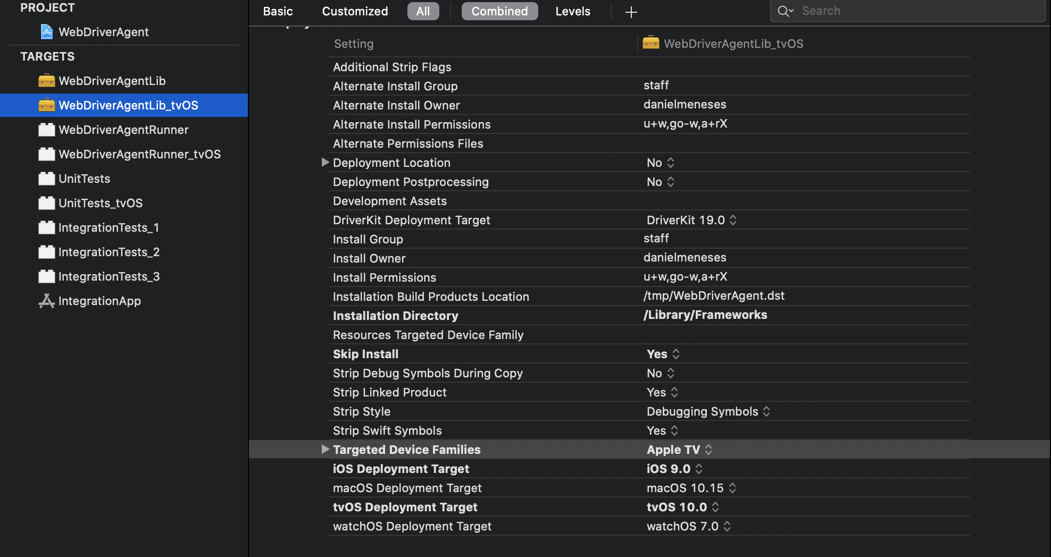Click the UnitTests_tvOS bundle icon
Viewport: 1051px width, 557px height.
(x=47, y=203)
